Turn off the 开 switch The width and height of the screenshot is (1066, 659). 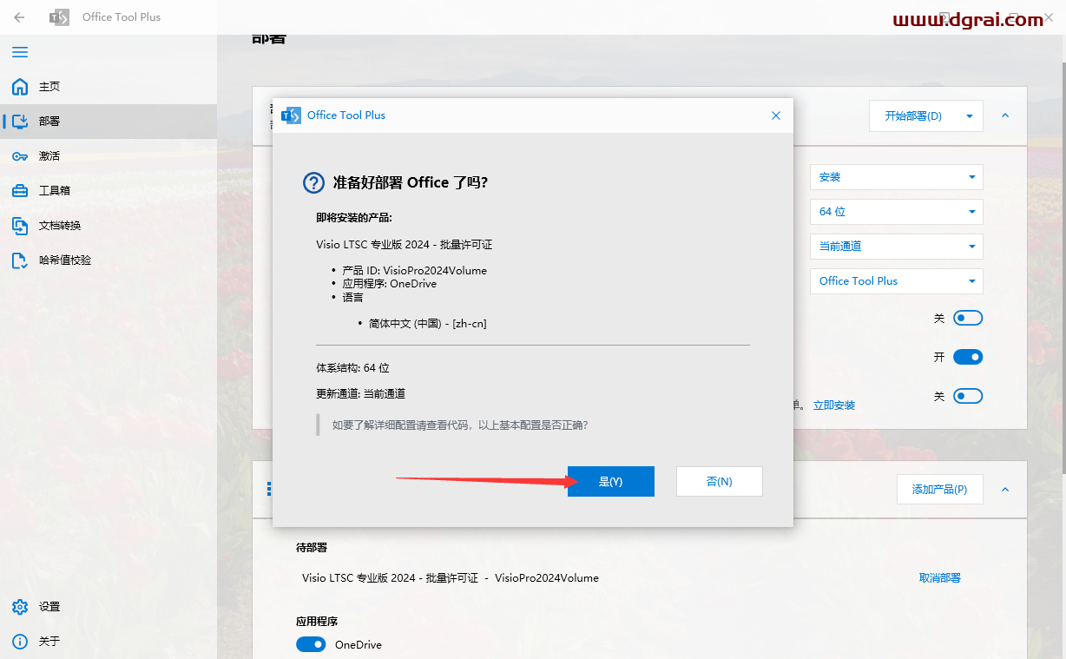[x=968, y=357]
